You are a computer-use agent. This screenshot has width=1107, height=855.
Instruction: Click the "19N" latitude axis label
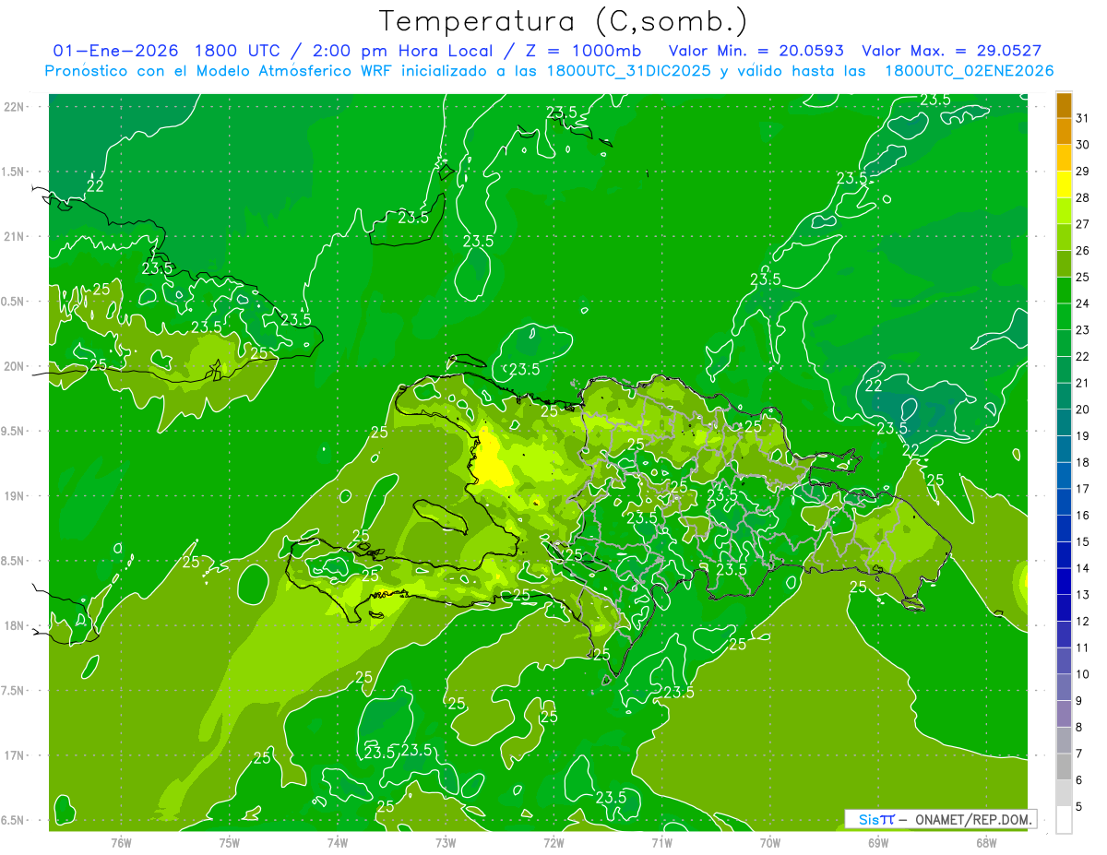pos(15,495)
